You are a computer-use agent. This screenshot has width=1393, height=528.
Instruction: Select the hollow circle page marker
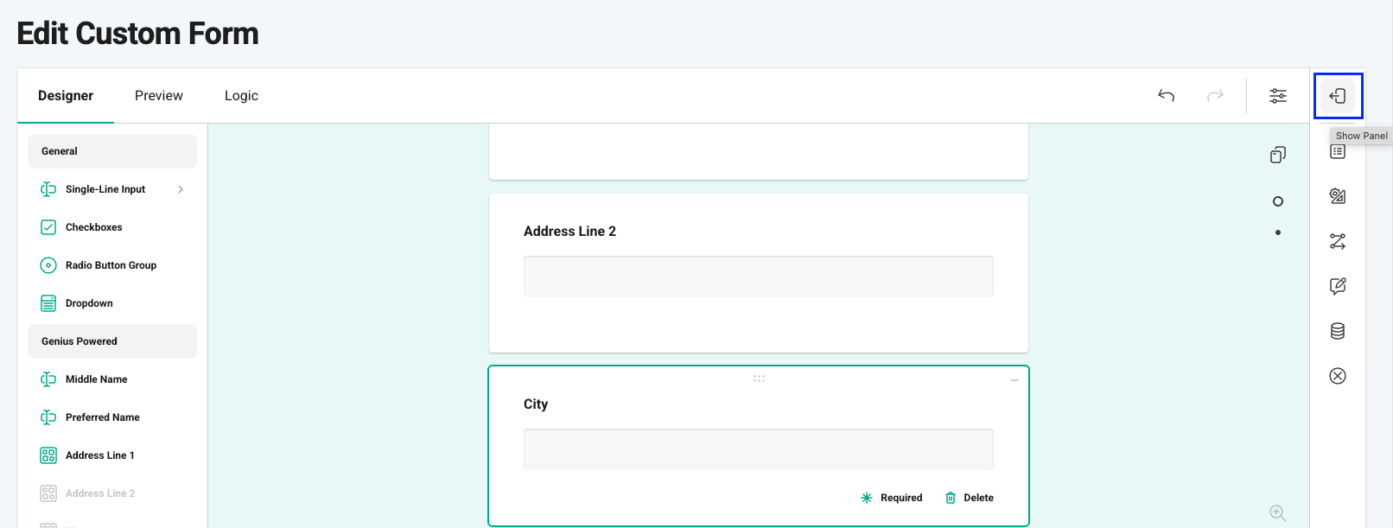coord(1278,201)
